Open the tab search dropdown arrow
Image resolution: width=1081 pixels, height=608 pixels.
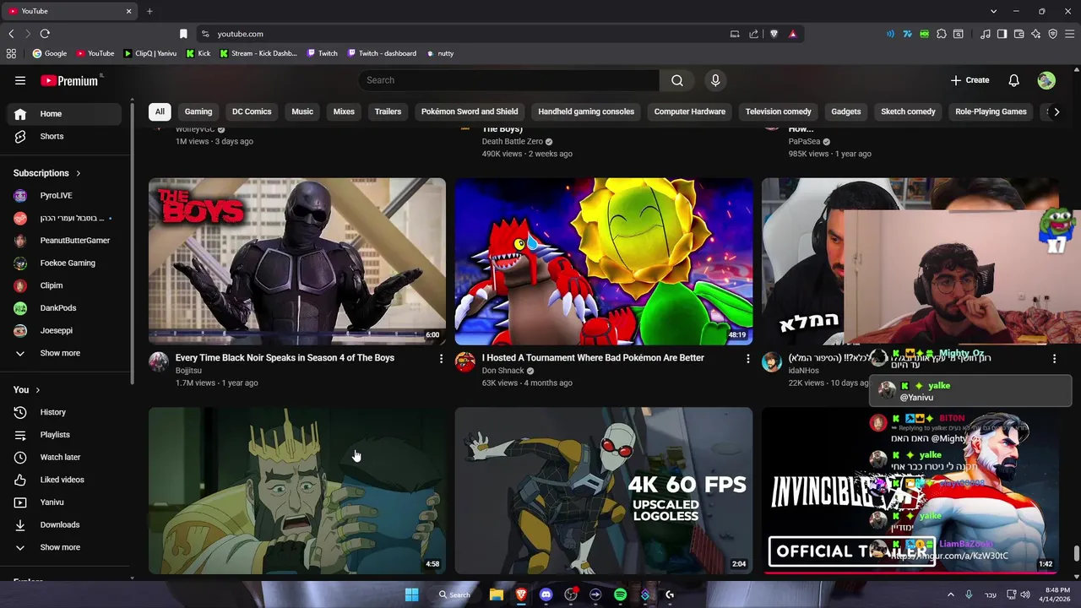(993, 11)
